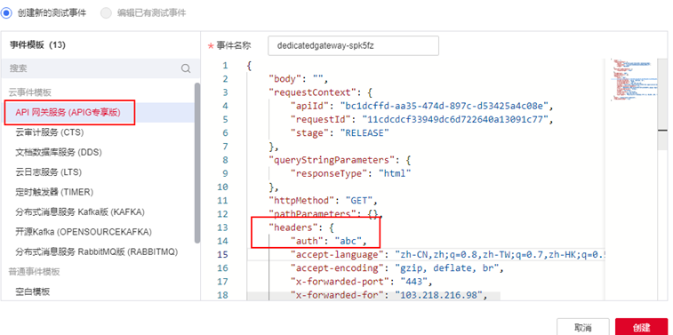Select 开源Kafka (OPENSOURCEKAFKA) template
Image resolution: width=673 pixels, height=335 pixels.
pos(84,232)
